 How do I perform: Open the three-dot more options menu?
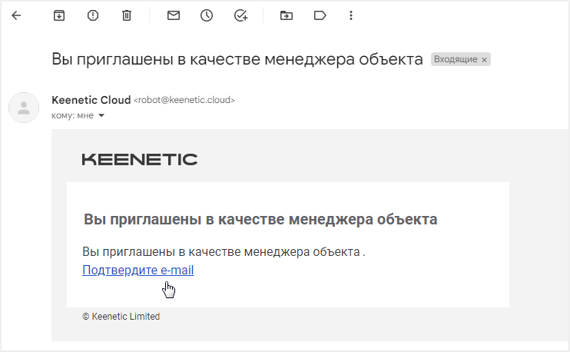[351, 15]
